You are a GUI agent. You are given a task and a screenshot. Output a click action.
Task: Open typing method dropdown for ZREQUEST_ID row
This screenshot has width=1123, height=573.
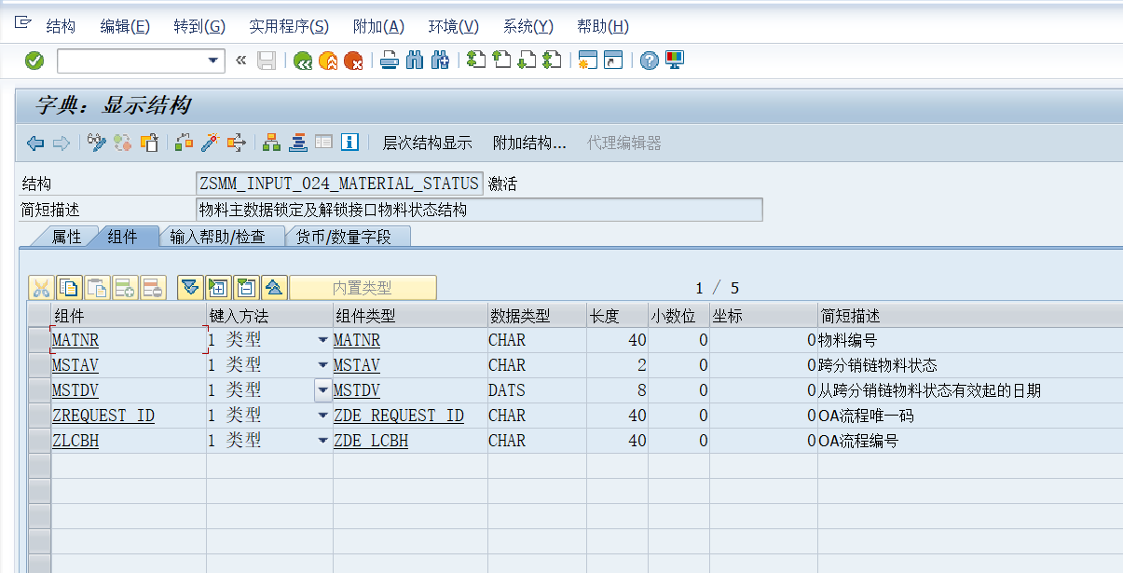(x=323, y=416)
